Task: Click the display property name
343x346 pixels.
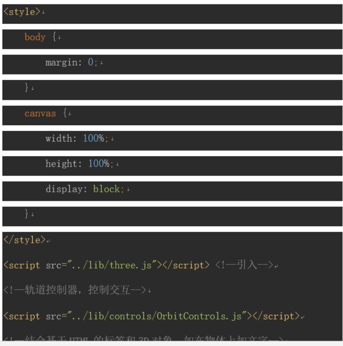Action: click(65, 189)
